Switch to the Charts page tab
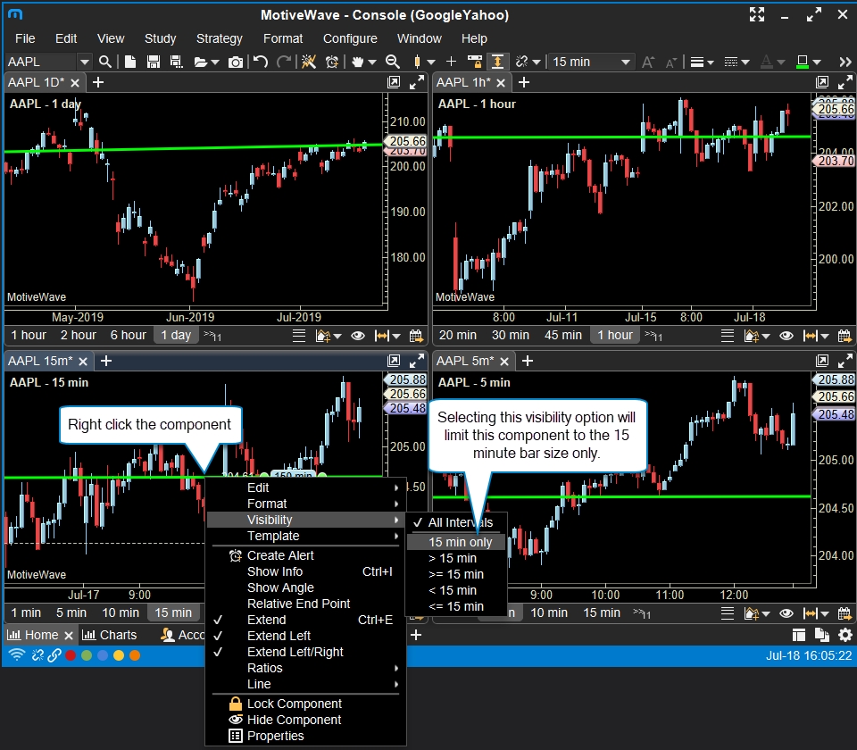 [x=110, y=635]
